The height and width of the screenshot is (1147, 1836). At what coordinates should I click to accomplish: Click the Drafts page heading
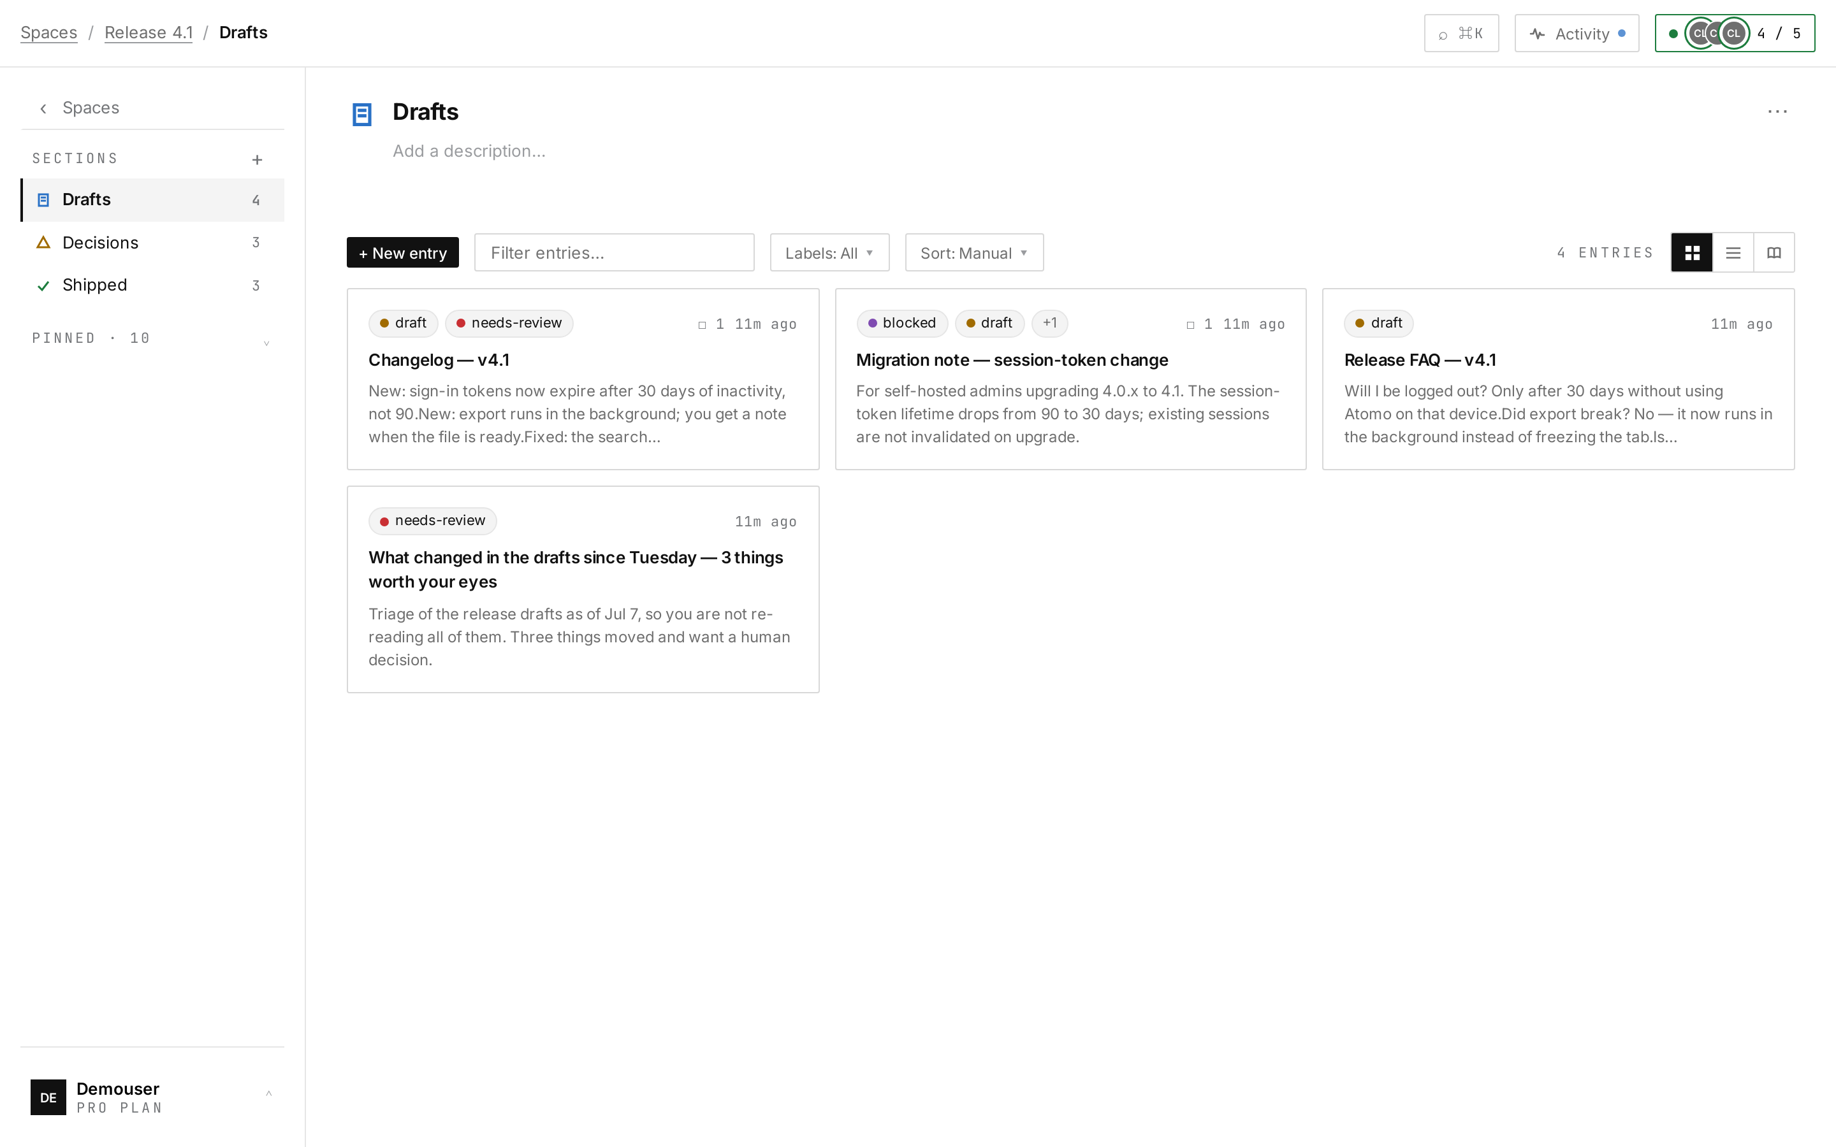coord(426,112)
